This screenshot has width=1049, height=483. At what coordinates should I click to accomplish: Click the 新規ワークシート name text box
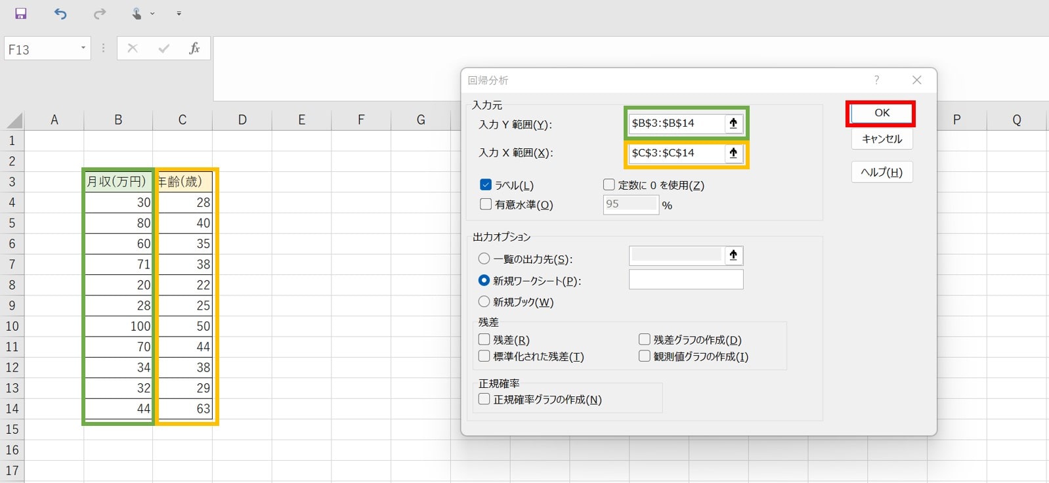click(686, 280)
